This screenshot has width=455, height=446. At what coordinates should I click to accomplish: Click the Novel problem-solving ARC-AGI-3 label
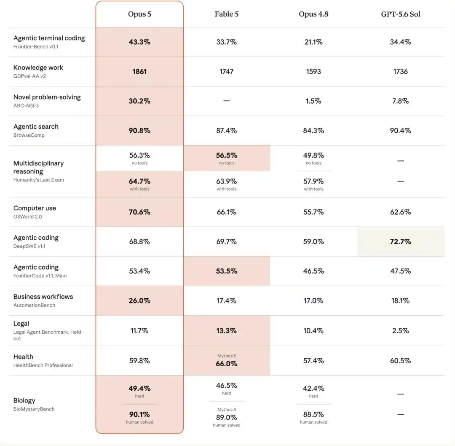coord(47,101)
